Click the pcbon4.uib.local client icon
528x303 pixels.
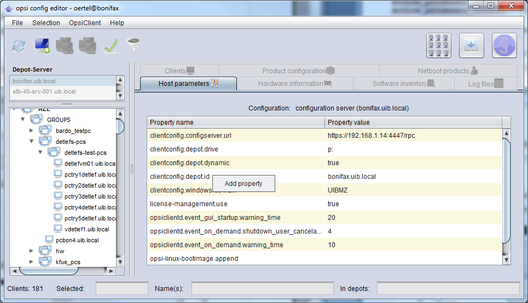coord(49,240)
